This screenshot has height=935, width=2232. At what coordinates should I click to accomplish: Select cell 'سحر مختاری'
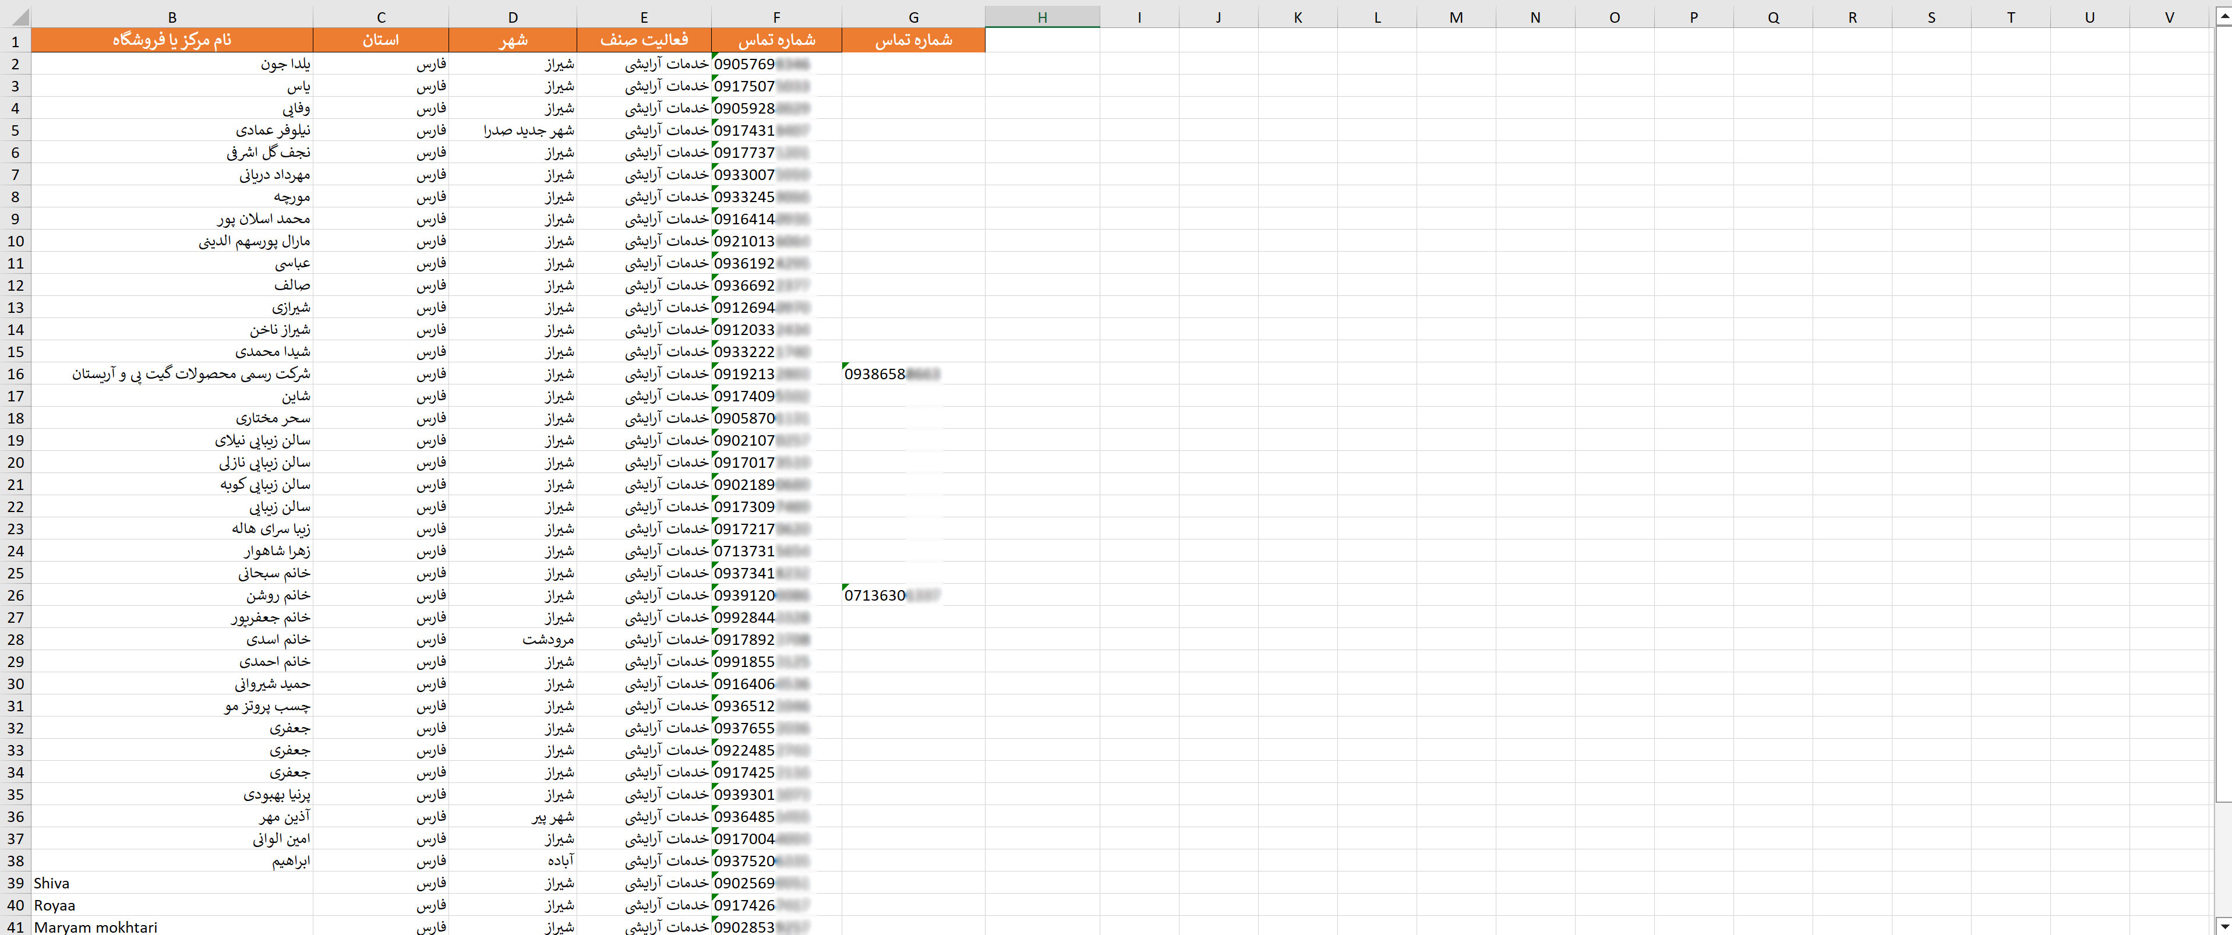click(172, 418)
